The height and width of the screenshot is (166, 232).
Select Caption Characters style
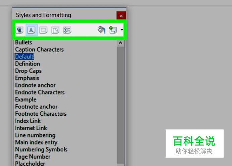click(39, 49)
